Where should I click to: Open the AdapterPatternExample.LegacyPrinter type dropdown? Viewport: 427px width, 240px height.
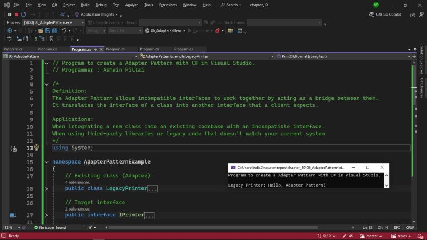207,56
